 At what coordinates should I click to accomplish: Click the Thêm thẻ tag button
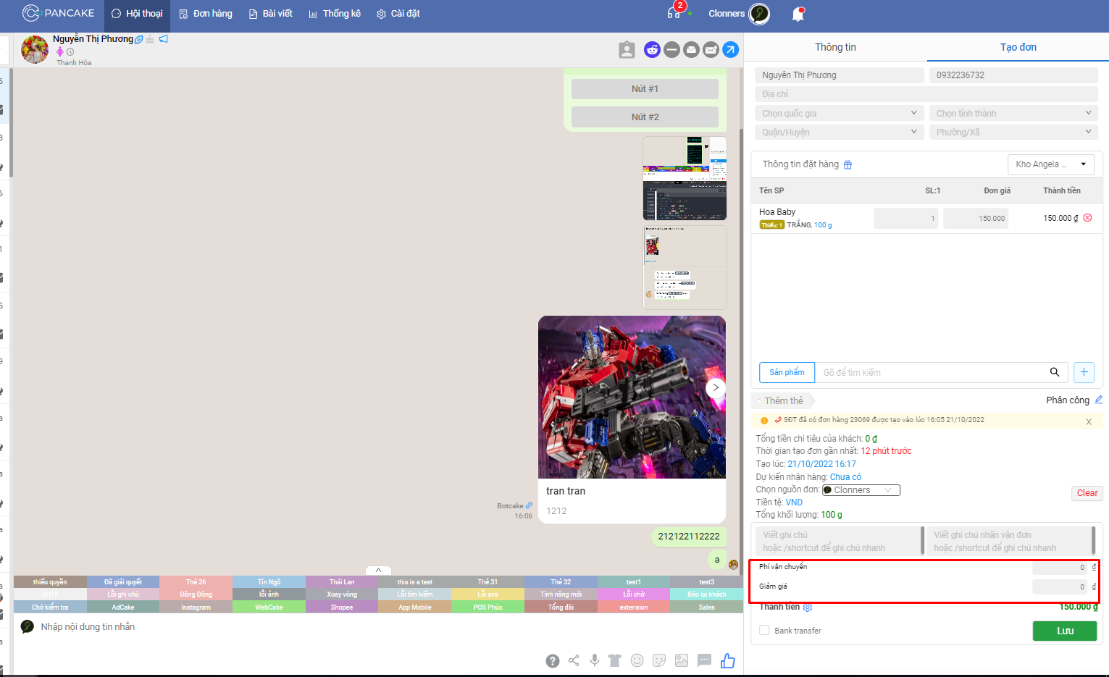coord(783,400)
